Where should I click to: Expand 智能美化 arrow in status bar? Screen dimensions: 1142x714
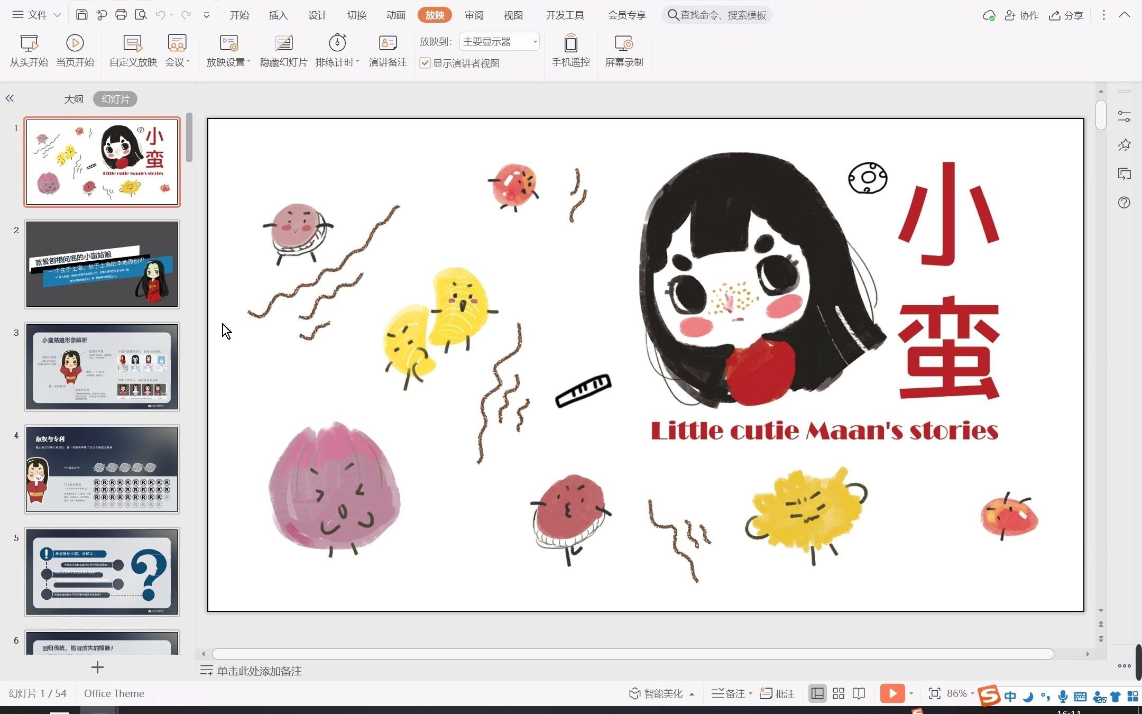click(692, 694)
